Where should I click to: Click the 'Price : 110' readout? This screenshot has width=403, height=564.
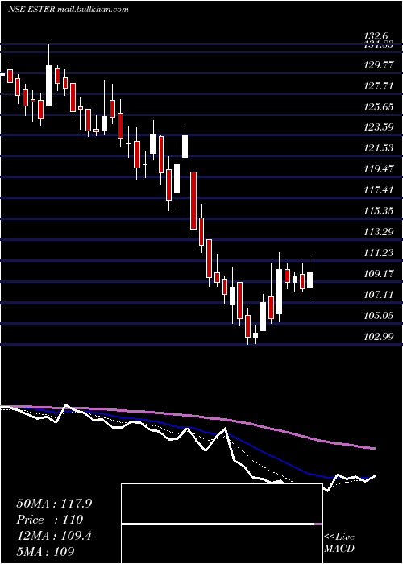[50, 520]
